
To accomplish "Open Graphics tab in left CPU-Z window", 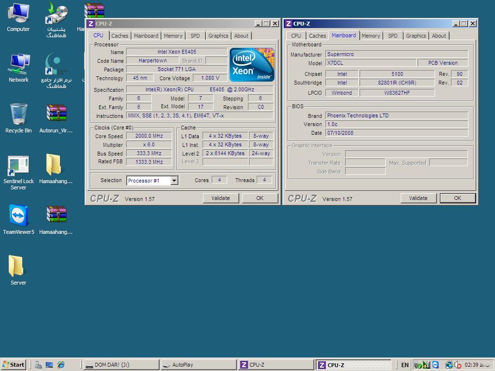I will pyautogui.click(x=218, y=36).
